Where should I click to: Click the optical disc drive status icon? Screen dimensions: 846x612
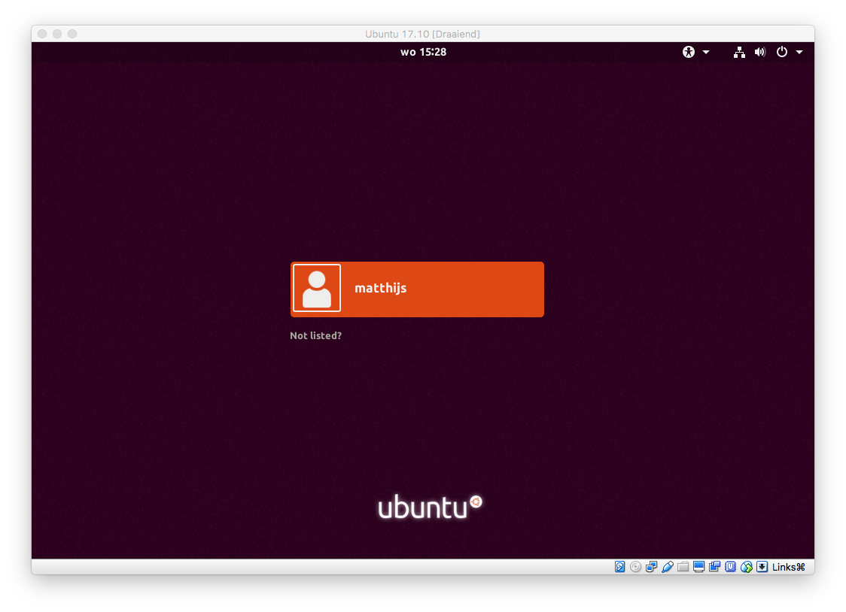(636, 567)
